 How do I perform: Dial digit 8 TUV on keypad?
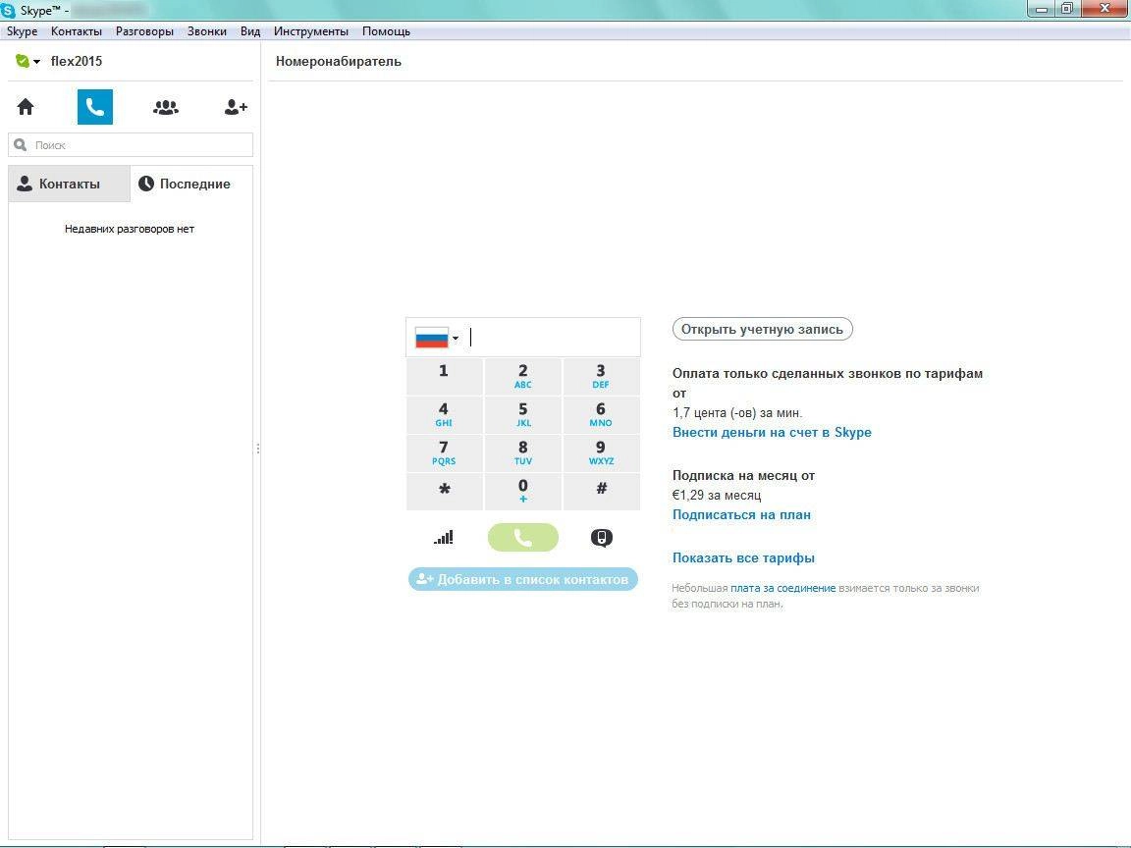pos(523,452)
